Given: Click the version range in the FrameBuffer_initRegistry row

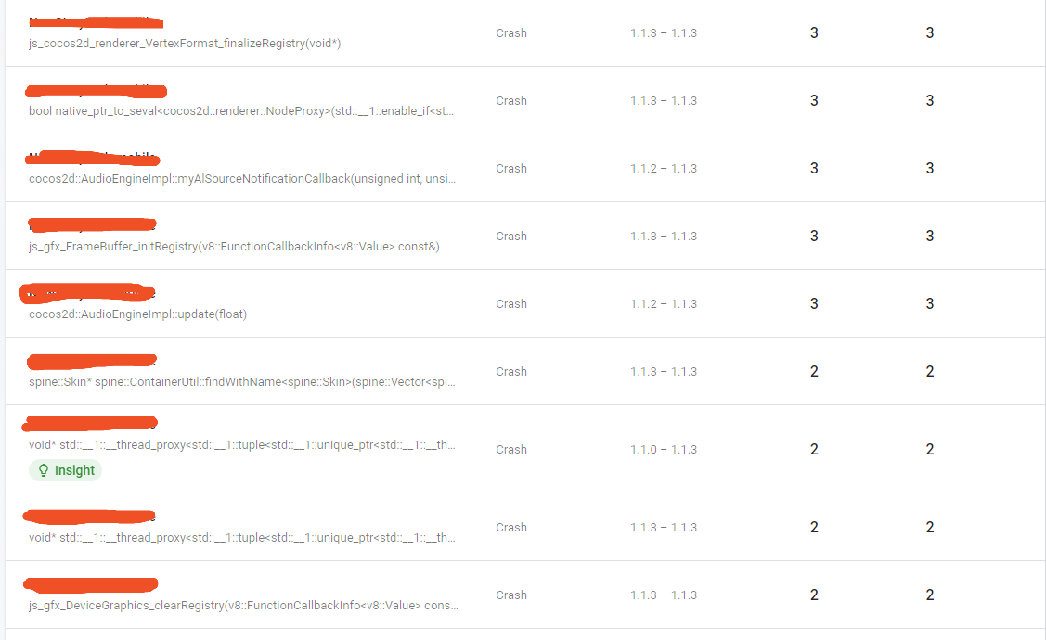Looking at the screenshot, I should 663,236.
